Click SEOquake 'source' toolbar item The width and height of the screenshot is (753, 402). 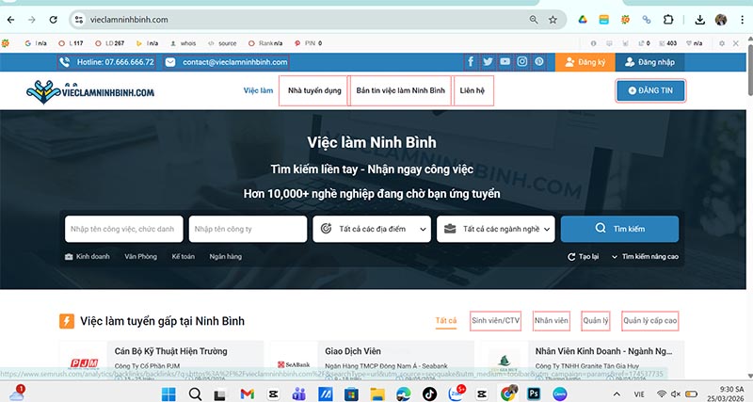coord(222,43)
